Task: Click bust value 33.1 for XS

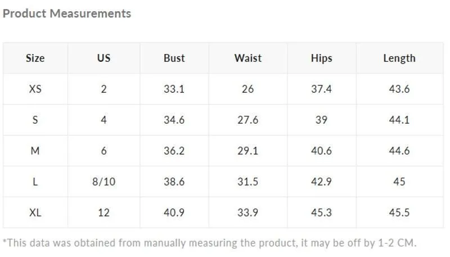Action: pos(174,89)
